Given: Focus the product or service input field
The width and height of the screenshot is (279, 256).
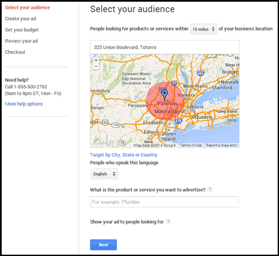Looking at the screenshot, I should [x=164, y=202].
